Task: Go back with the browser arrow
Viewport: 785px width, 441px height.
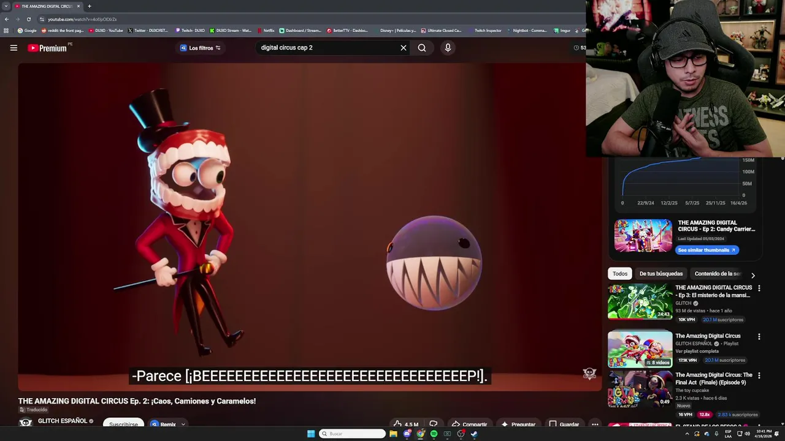Action: click(7, 19)
